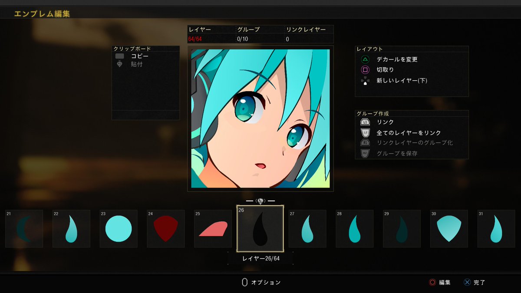Choose コピー in the clipboard panel
Screen dimensions: 521x293
[x=140, y=56]
